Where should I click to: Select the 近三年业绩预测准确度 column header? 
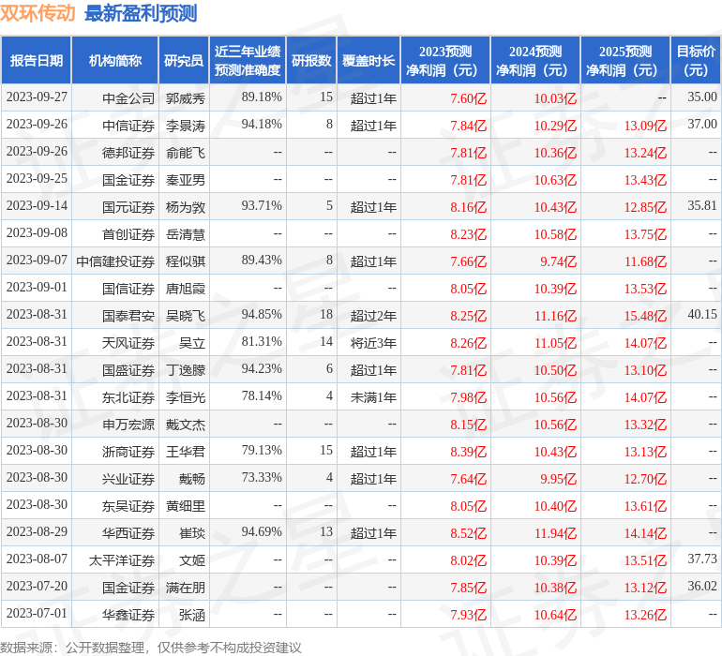point(248,60)
